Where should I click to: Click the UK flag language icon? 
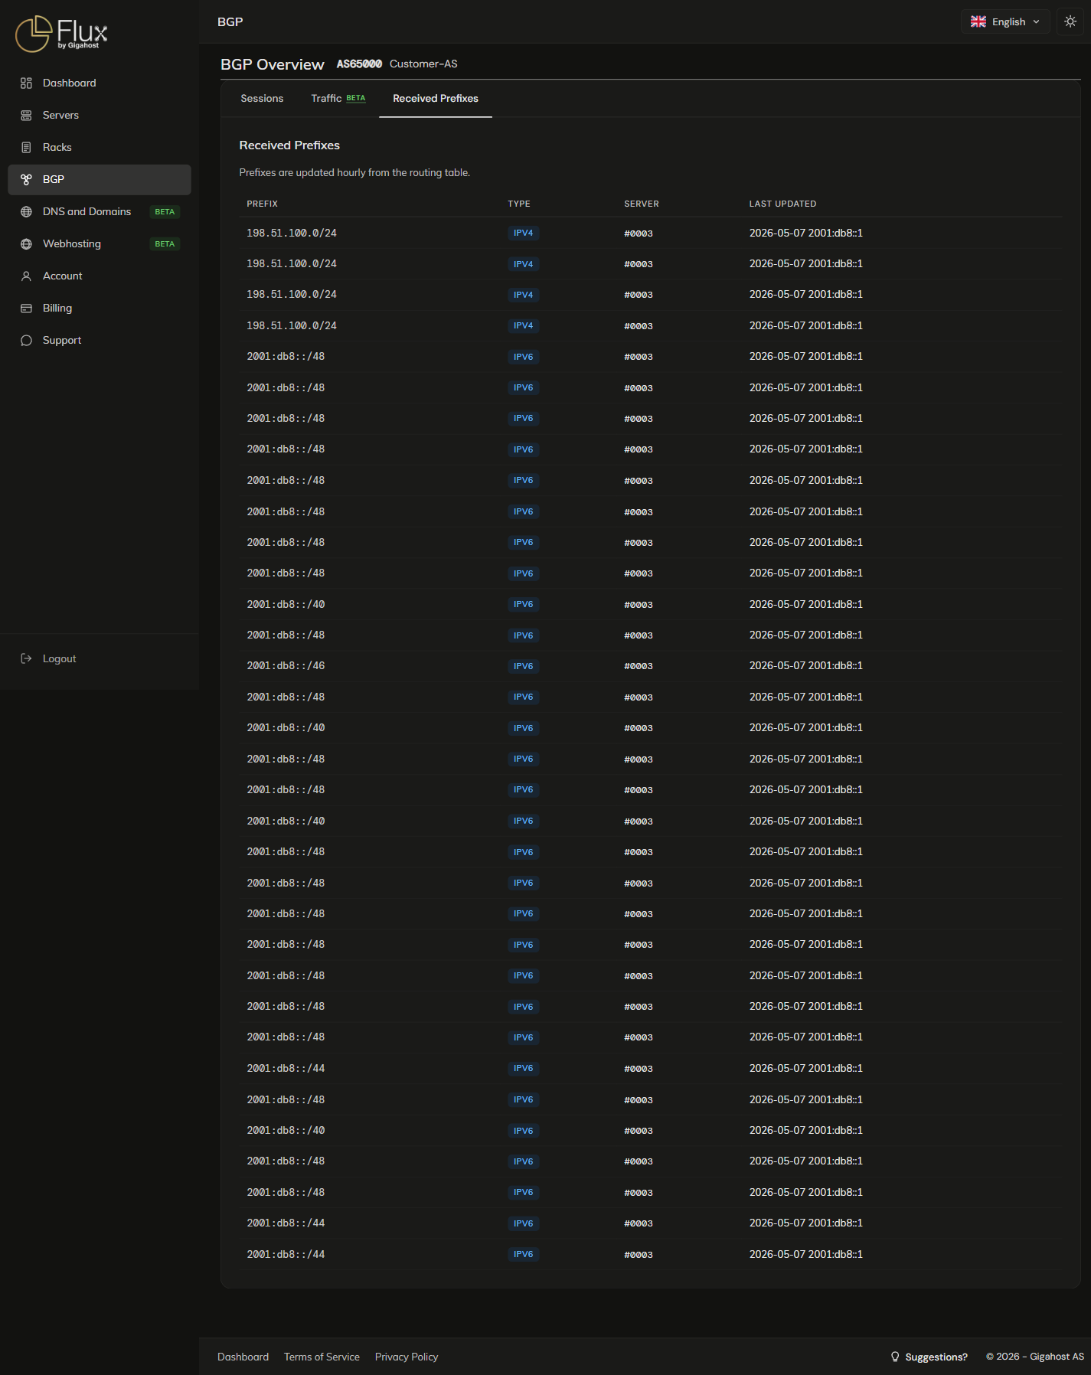pyautogui.click(x=978, y=21)
